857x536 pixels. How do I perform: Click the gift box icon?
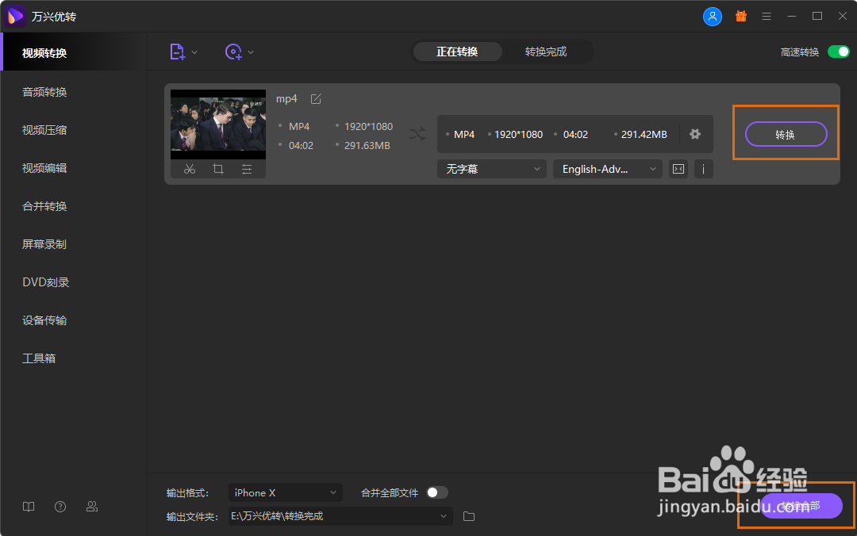pos(741,17)
